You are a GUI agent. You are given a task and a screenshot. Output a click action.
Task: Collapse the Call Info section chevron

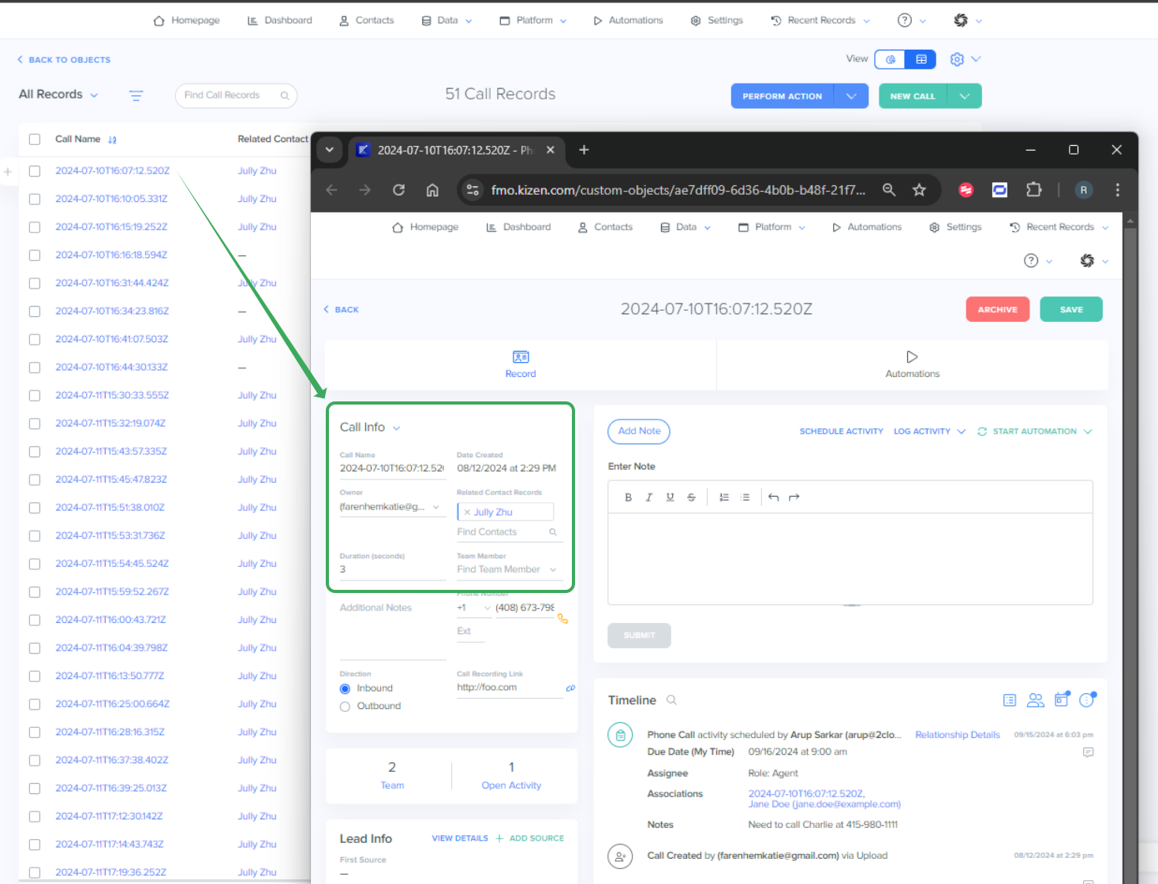(x=396, y=428)
